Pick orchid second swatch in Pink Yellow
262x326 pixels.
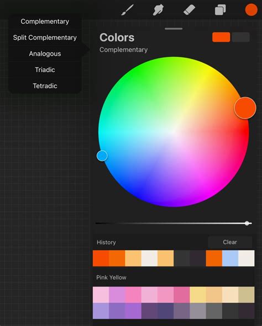click(117, 295)
